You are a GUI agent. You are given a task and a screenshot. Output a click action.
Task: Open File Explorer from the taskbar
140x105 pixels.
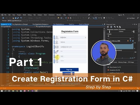click(13, 91)
